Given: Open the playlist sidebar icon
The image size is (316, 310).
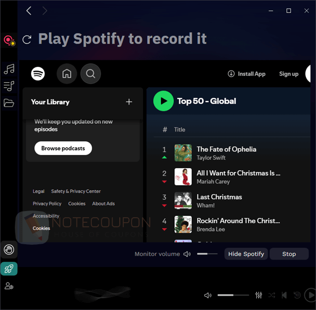Looking at the screenshot, I should coord(9,86).
